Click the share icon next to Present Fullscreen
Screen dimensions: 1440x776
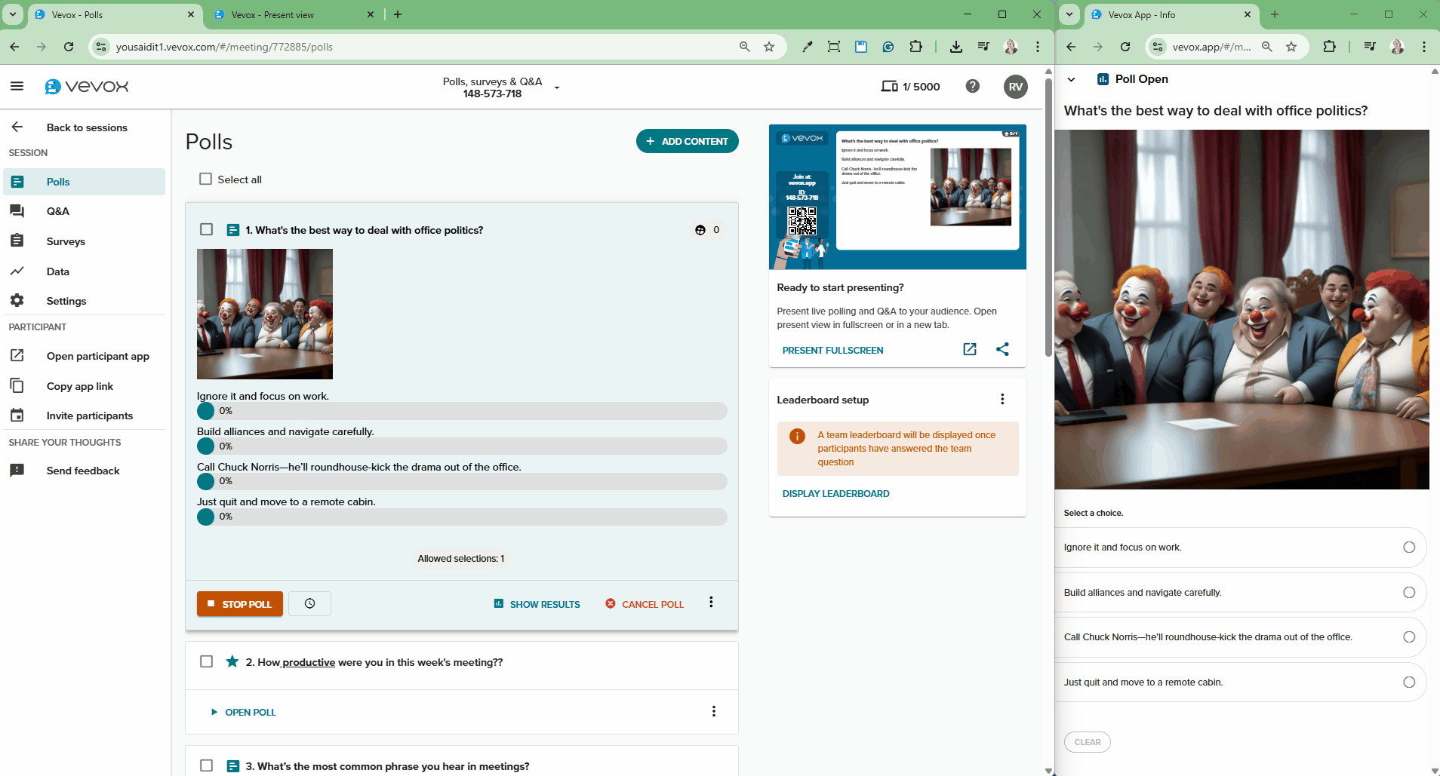tap(1003, 349)
